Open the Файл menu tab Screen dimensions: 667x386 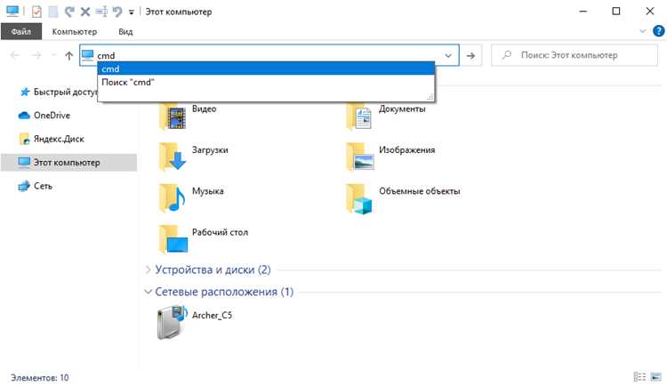coord(21,31)
